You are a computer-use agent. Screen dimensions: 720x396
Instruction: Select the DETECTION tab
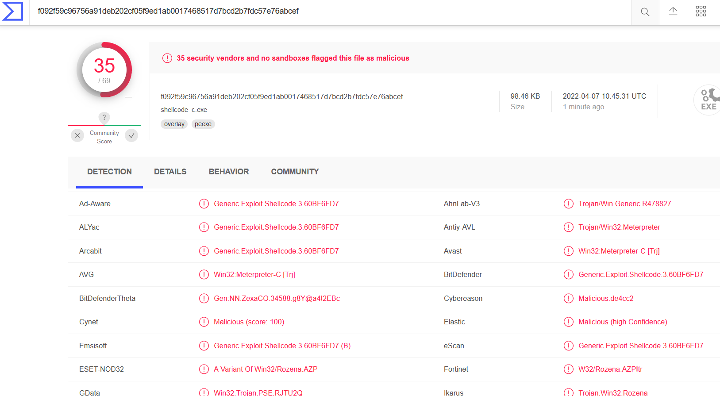pos(109,172)
